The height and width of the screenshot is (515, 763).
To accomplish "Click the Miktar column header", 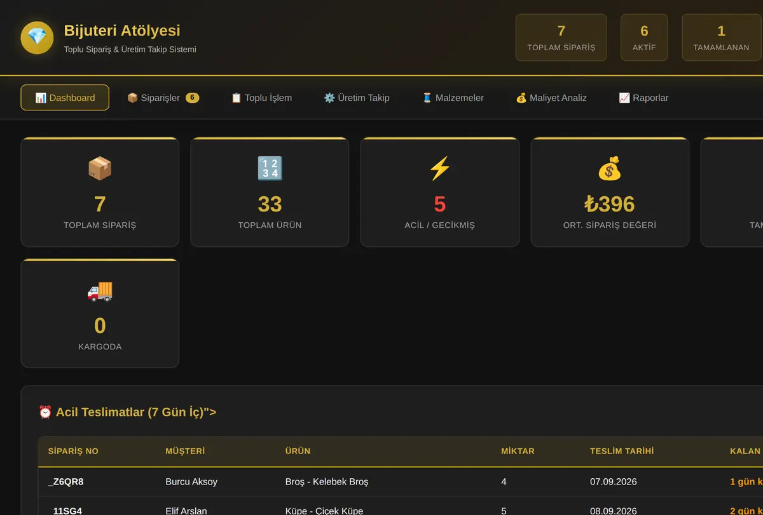I will point(518,451).
